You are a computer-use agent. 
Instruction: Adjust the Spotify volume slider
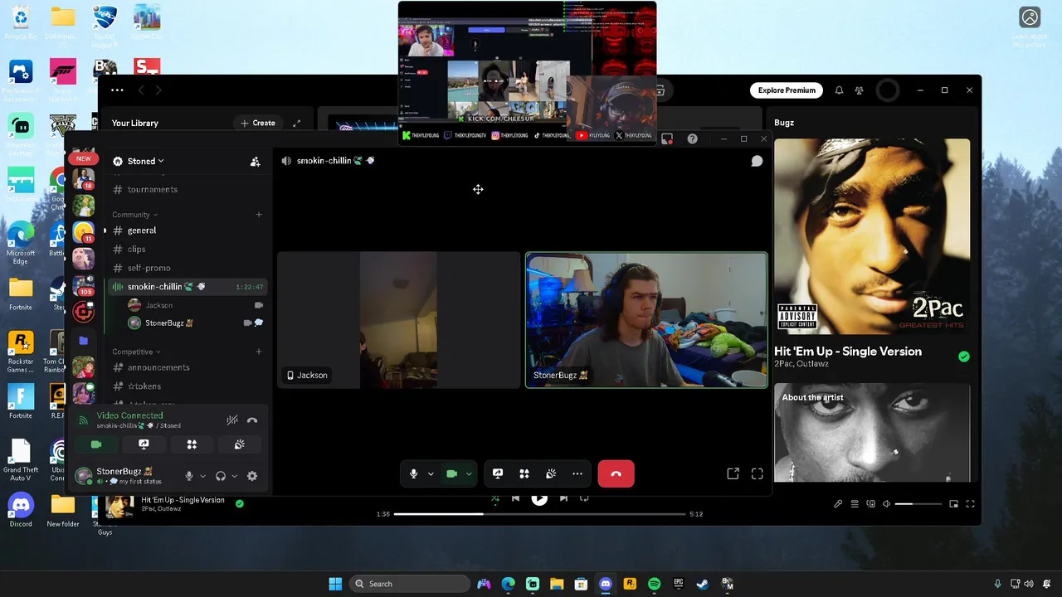pyautogui.click(x=918, y=504)
